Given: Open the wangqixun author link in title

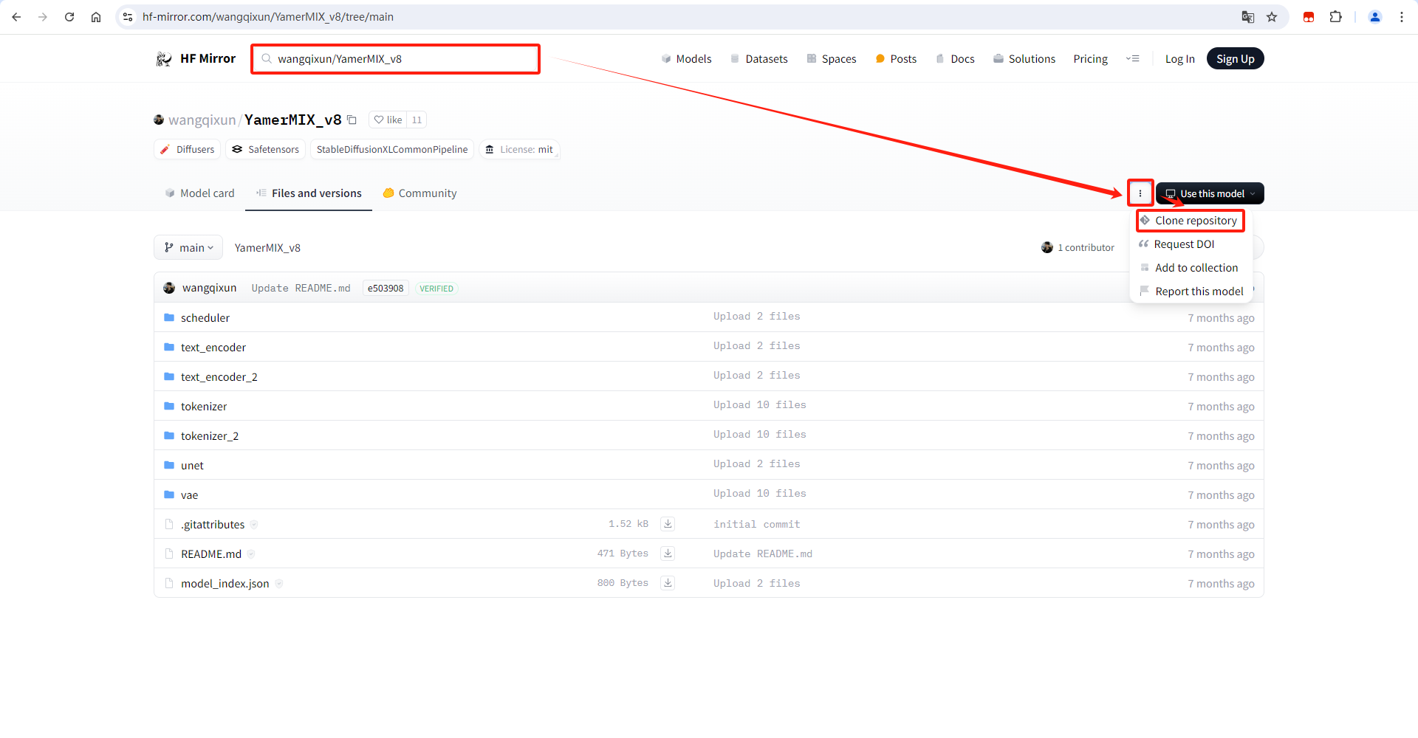Looking at the screenshot, I should (202, 120).
